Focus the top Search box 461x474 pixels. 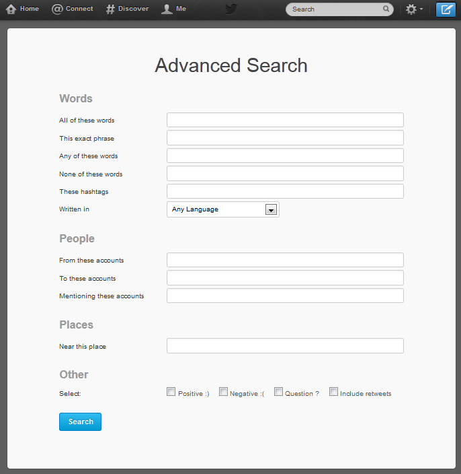tap(339, 9)
